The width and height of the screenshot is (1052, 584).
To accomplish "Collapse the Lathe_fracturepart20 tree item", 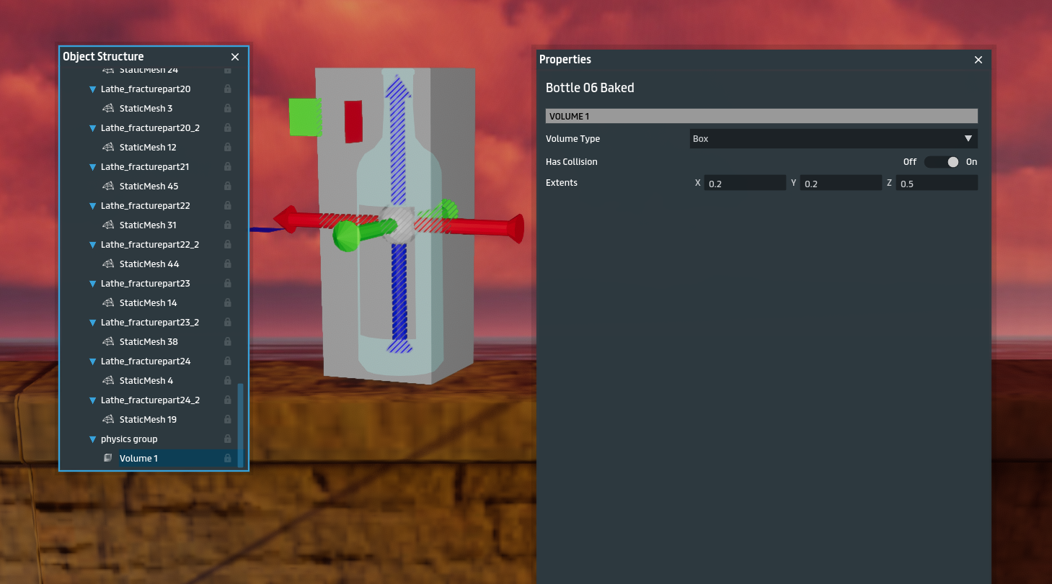I will coord(92,89).
